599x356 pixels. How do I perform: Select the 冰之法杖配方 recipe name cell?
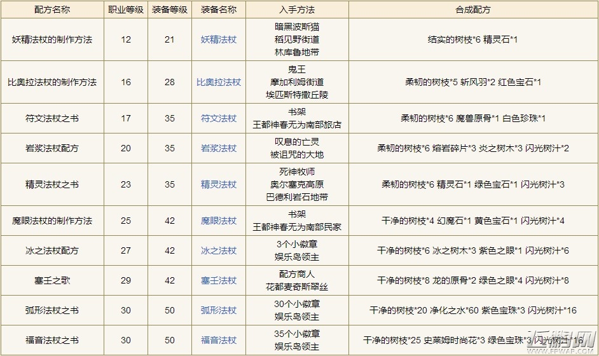(52, 250)
